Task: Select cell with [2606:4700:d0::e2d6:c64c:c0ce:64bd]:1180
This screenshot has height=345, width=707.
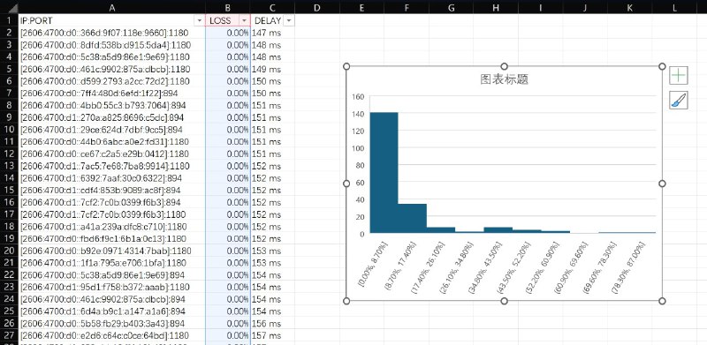Action: [112, 335]
